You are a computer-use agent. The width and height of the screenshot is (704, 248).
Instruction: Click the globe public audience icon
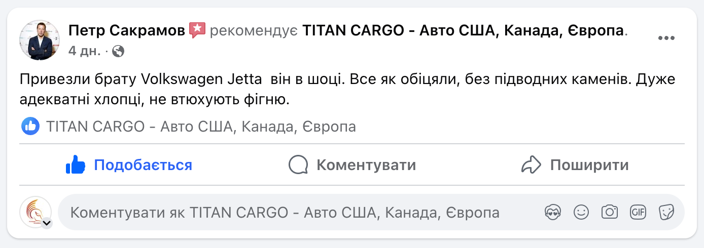click(x=118, y=51)
